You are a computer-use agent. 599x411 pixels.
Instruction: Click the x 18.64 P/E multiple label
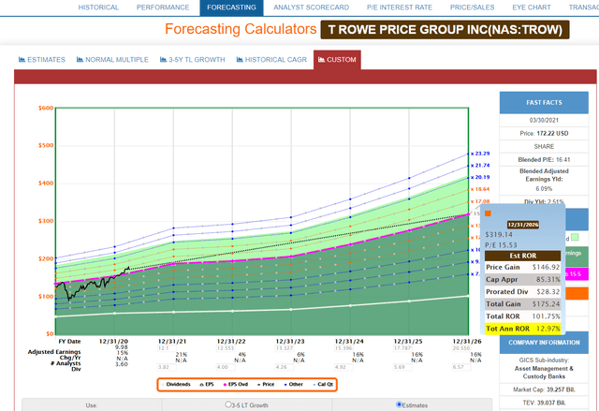pos(480,189)
